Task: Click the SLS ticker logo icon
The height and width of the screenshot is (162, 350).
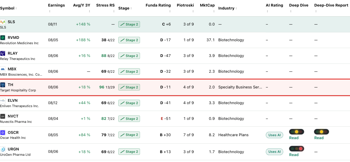Action: (x=3, y=22)
